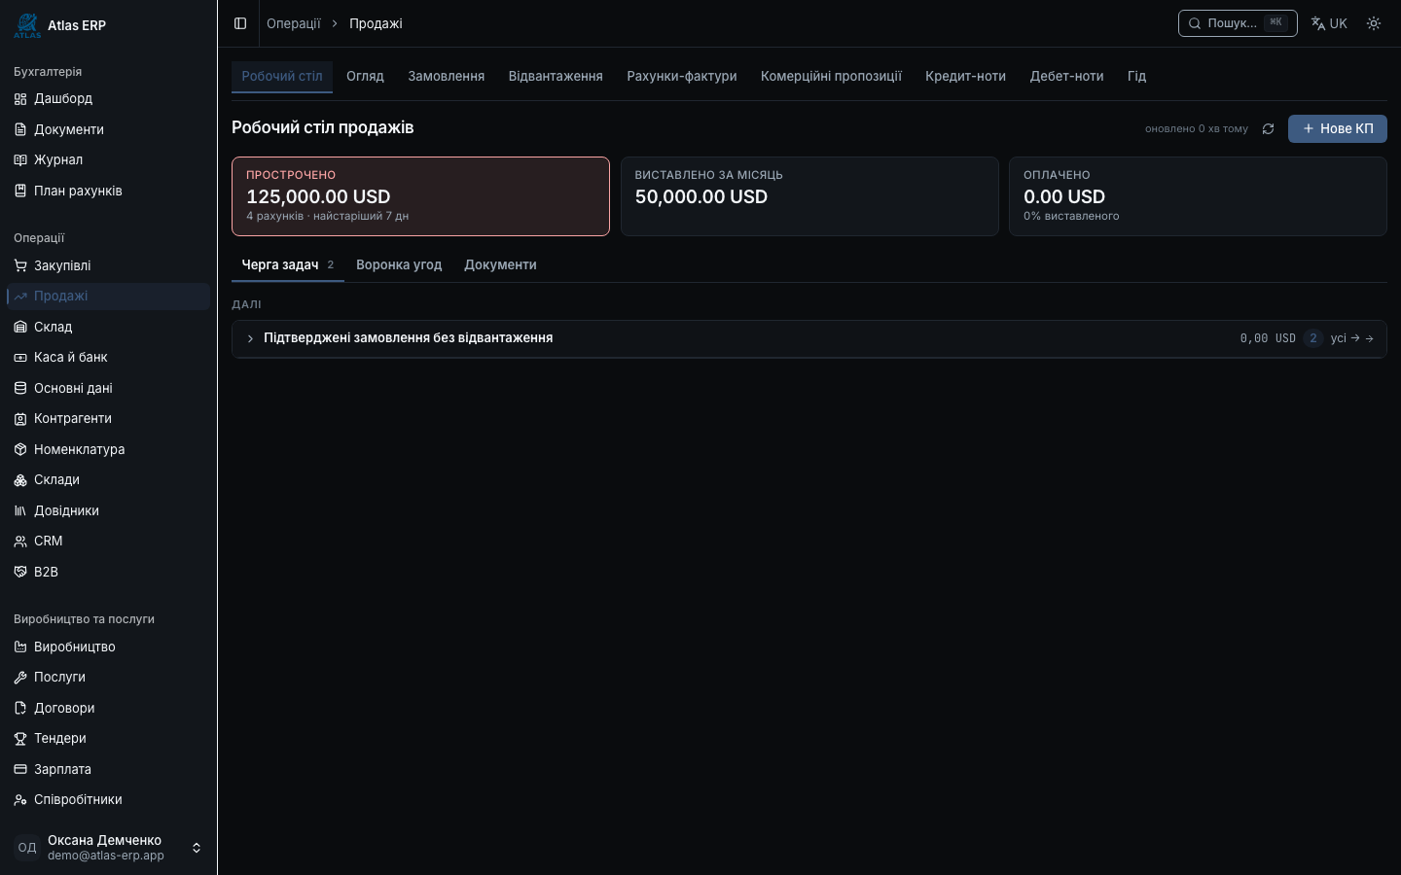Switch to the Замовлення tab

[446, 76]
